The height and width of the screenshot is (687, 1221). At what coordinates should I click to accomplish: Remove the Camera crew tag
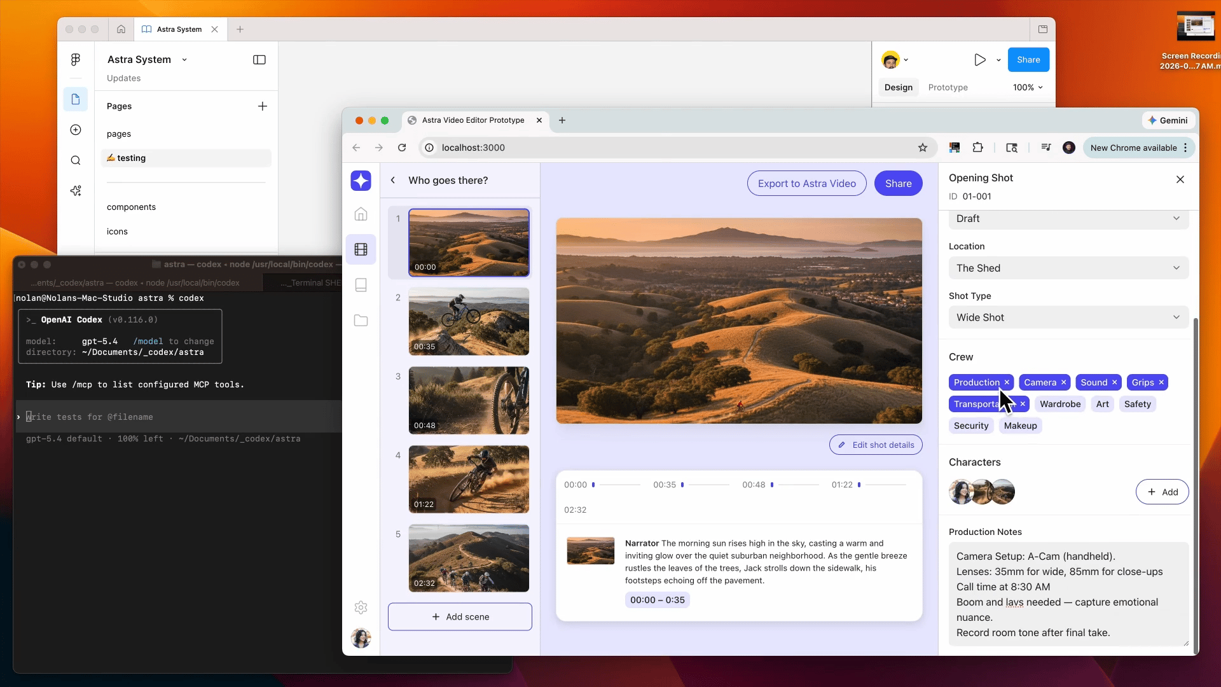click(1063, 382)
